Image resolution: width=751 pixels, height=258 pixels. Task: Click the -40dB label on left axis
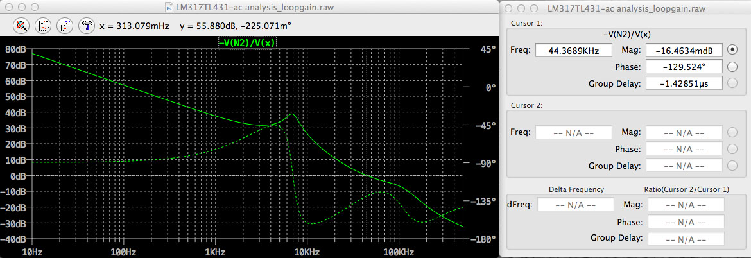click(x=13, y=239)
